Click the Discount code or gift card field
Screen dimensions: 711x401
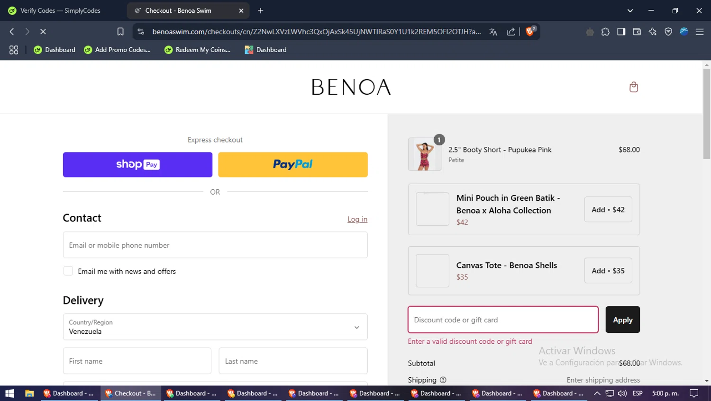tap(503, 320)
